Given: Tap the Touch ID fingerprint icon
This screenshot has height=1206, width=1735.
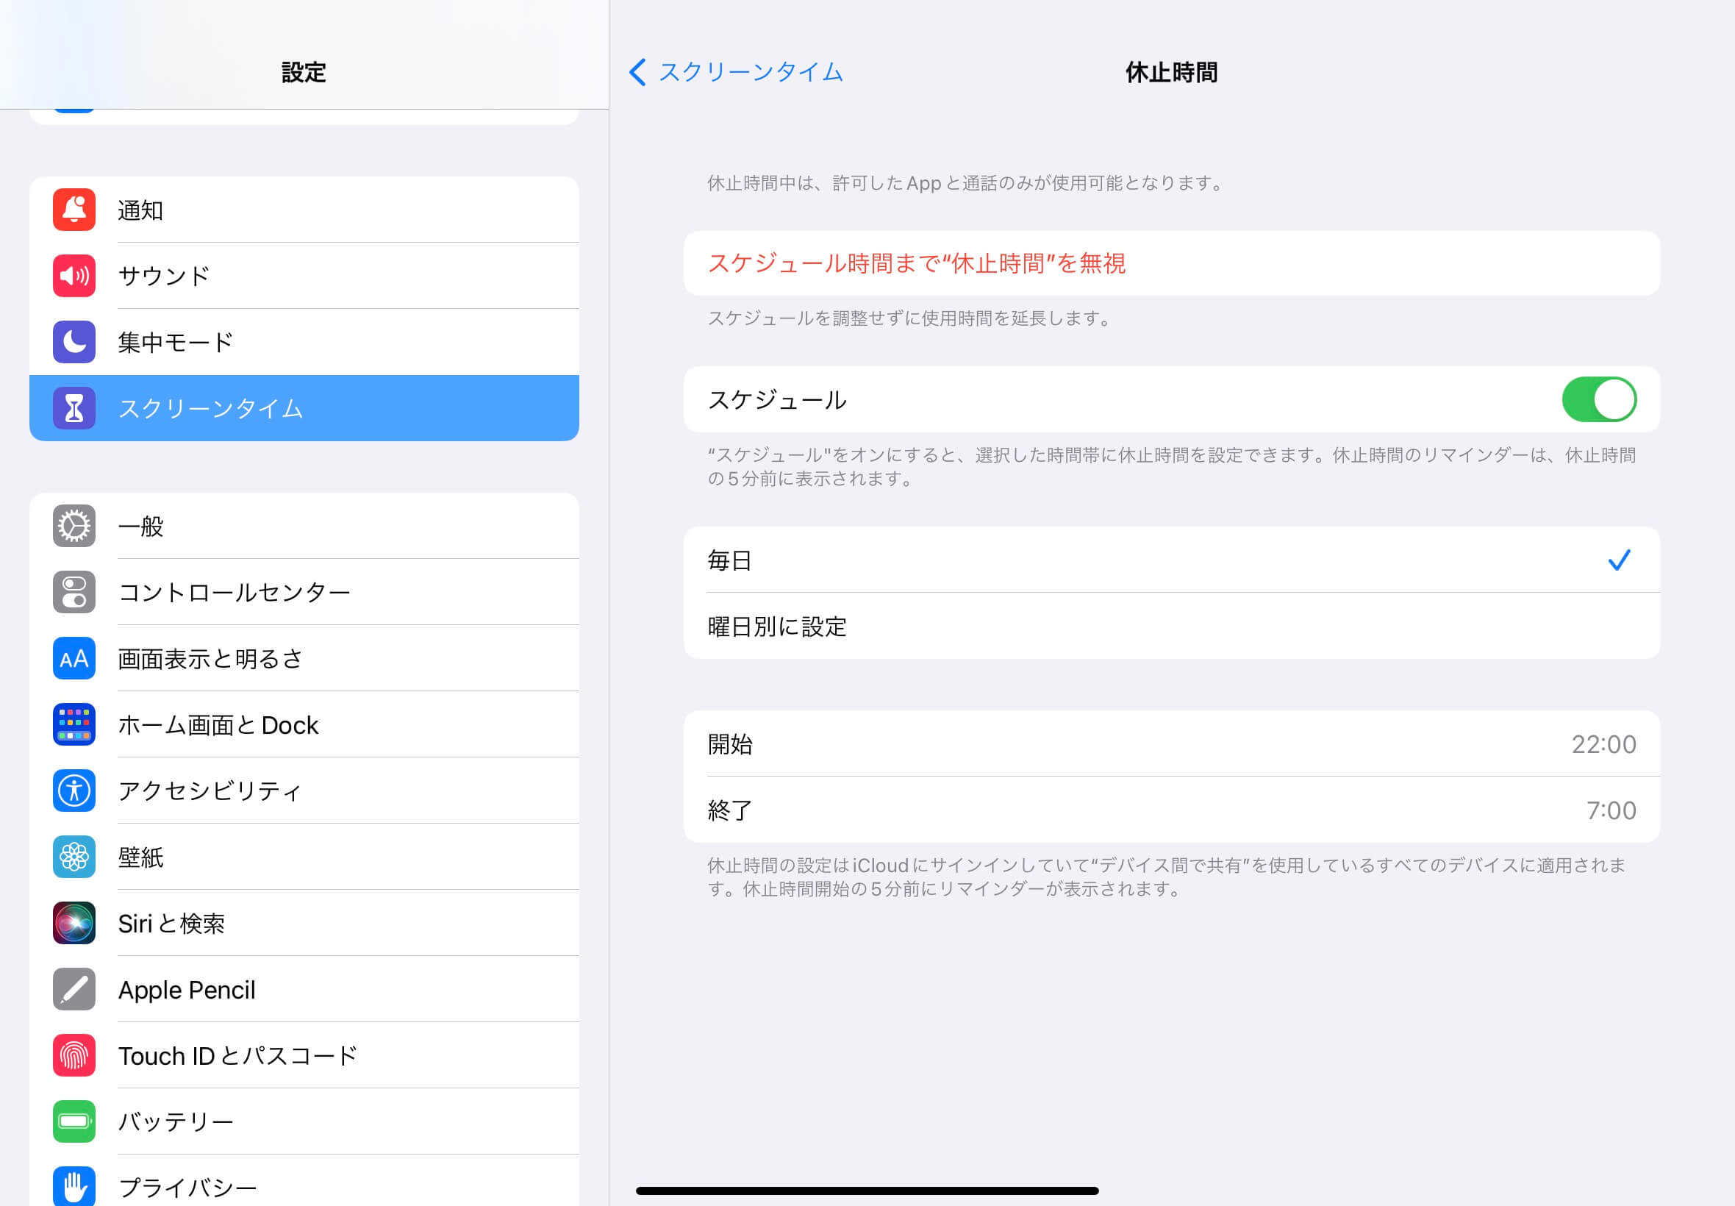Looking at the screenshot, I should pos(74,1055).
